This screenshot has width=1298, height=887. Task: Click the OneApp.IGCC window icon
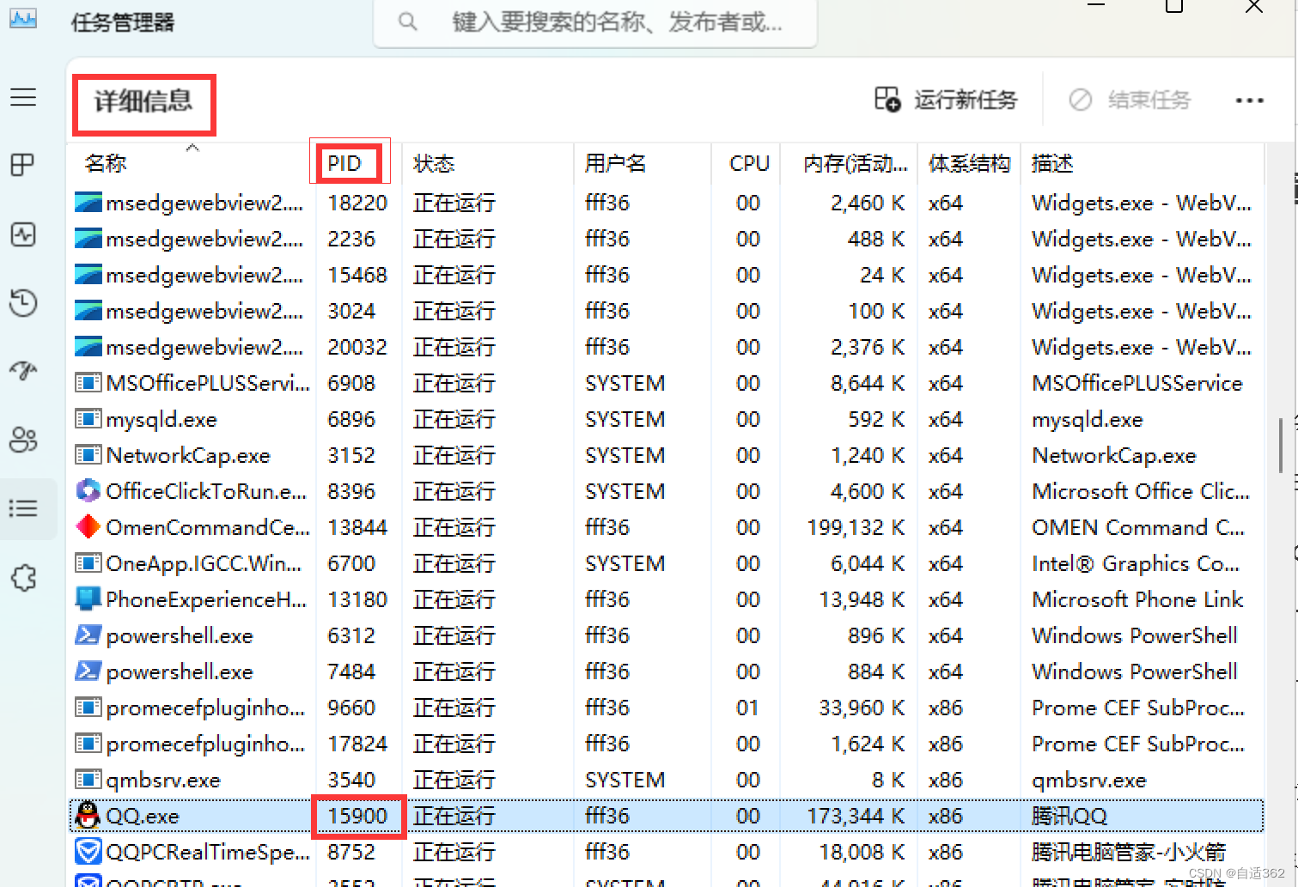(x=88, y=562)
